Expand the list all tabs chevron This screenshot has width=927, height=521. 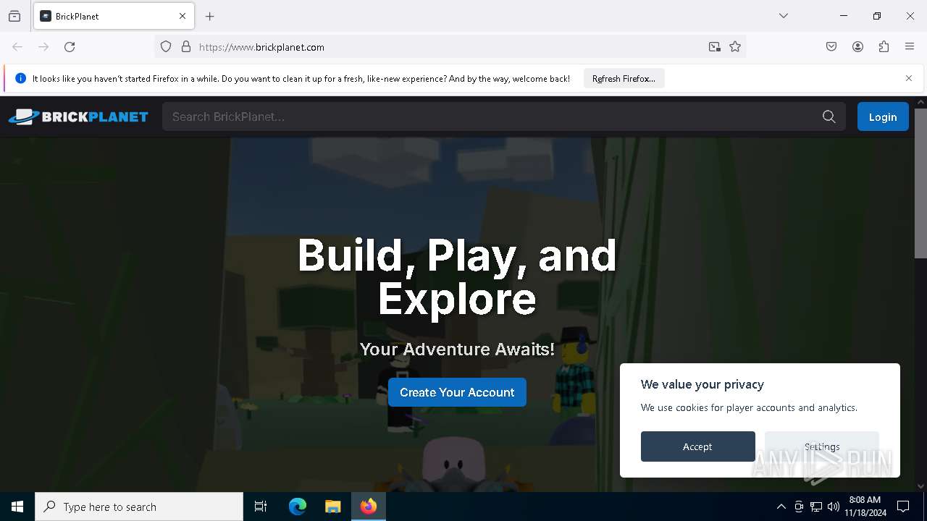(x=784, y=16)
